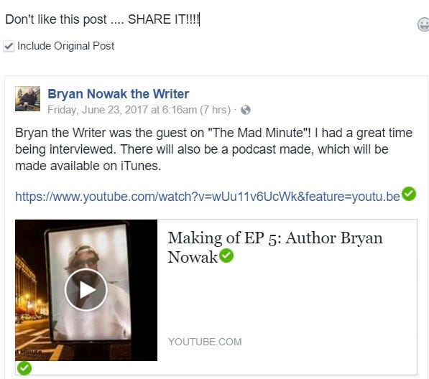Open Bryan Nowak's profile picture

point(27,98)
